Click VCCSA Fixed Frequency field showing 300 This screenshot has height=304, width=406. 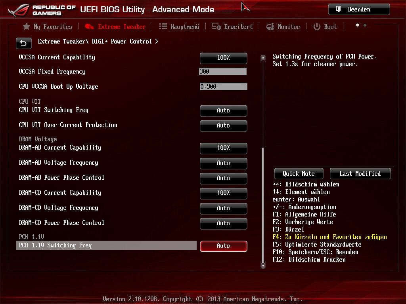[x=223, y=71]
